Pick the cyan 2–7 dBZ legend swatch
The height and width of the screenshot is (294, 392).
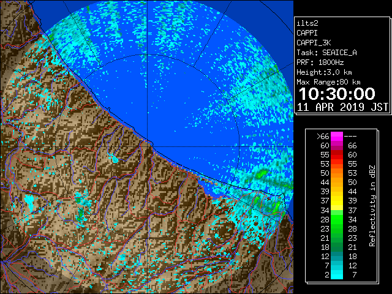pos(337,274)
